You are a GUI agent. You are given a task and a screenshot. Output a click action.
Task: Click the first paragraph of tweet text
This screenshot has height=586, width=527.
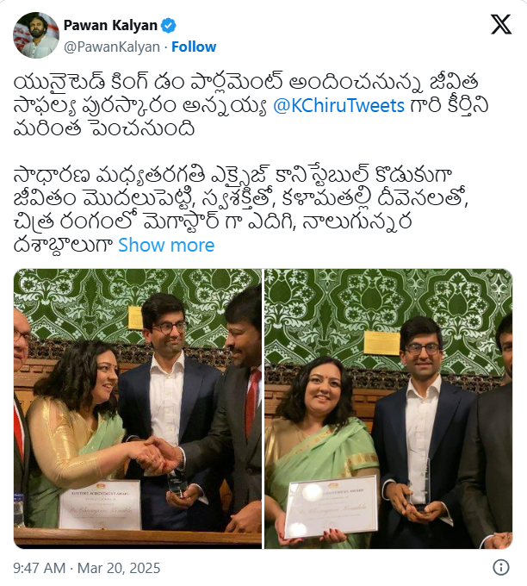tap(251, 105)
